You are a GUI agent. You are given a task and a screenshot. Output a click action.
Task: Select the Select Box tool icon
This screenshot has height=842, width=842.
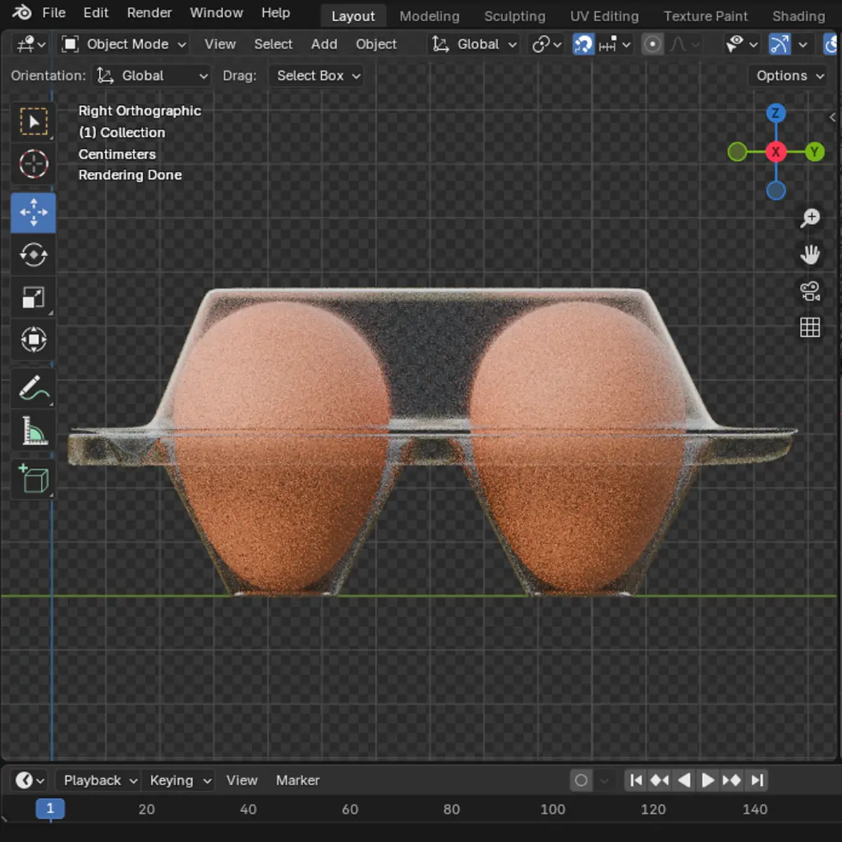(x=33, y=121)
